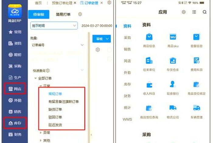Select 网店 category in the mobile sidebar

[x=127, y=61]
